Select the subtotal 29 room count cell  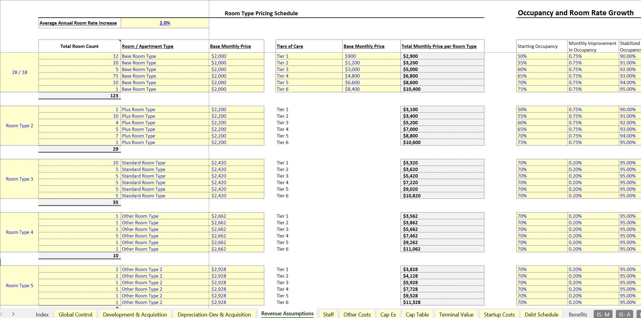(x=80, y=149)
